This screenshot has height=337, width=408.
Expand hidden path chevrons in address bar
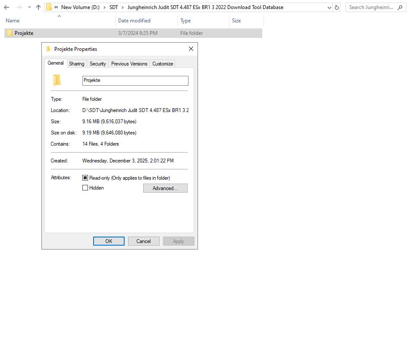(x=56, y=7)
